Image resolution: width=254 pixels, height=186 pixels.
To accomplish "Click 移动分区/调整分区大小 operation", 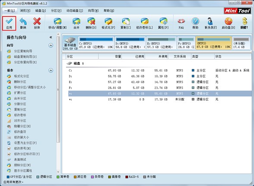I will [x=30, y=87].
